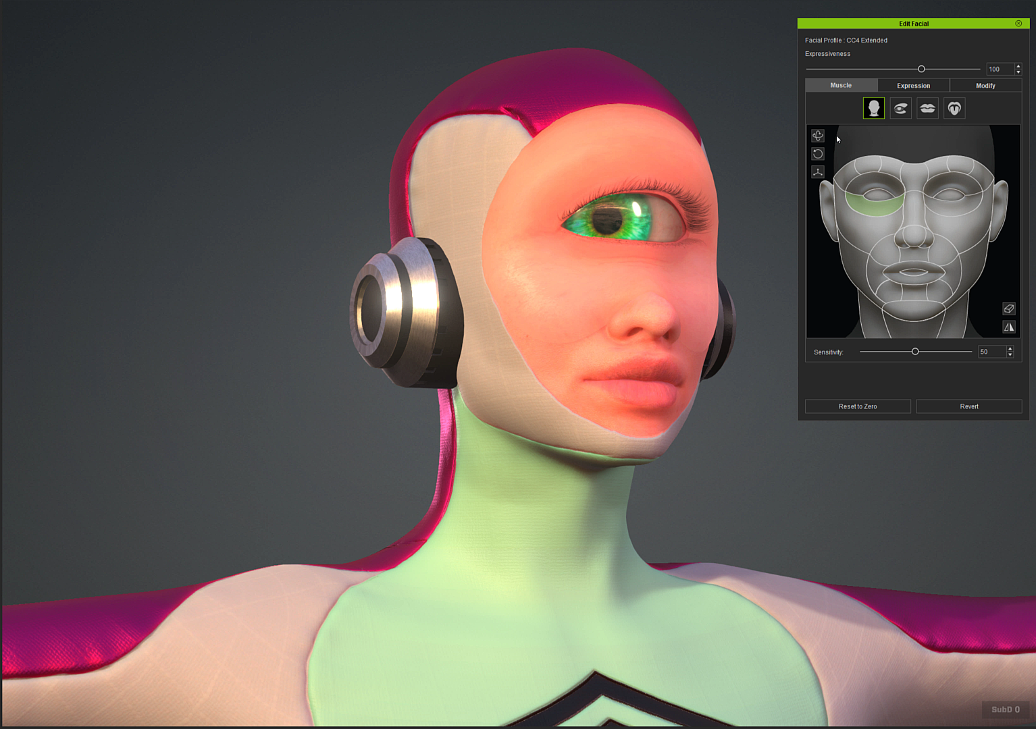
Task: Decrease Expressiveness with the down arrow
Action: [x=1018, y=72]
